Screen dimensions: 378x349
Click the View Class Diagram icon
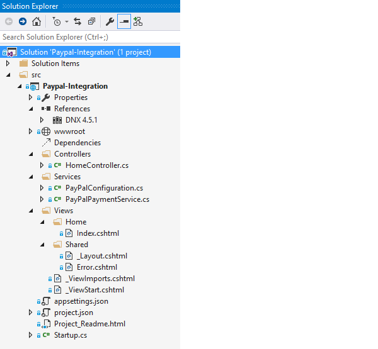click(x=138, y=21)
